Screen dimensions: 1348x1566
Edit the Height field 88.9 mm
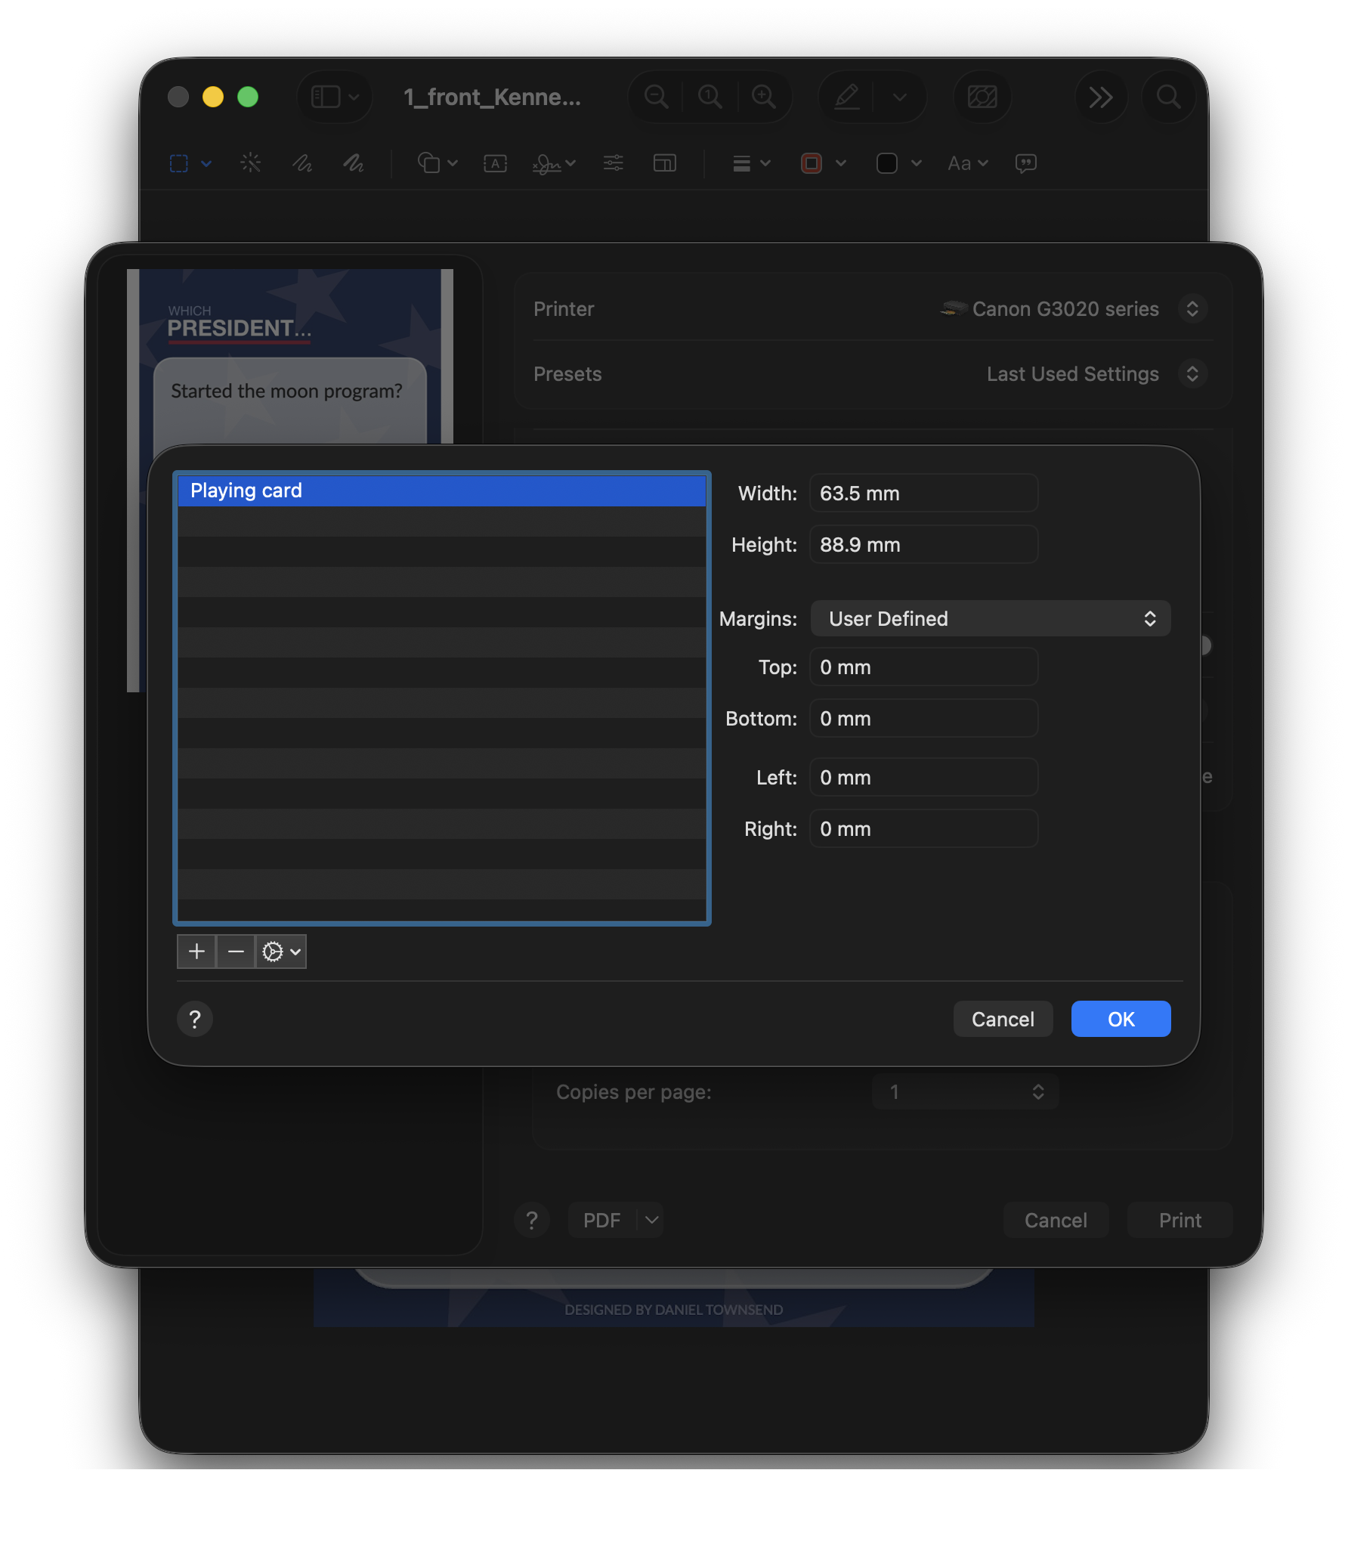(923, 545)
